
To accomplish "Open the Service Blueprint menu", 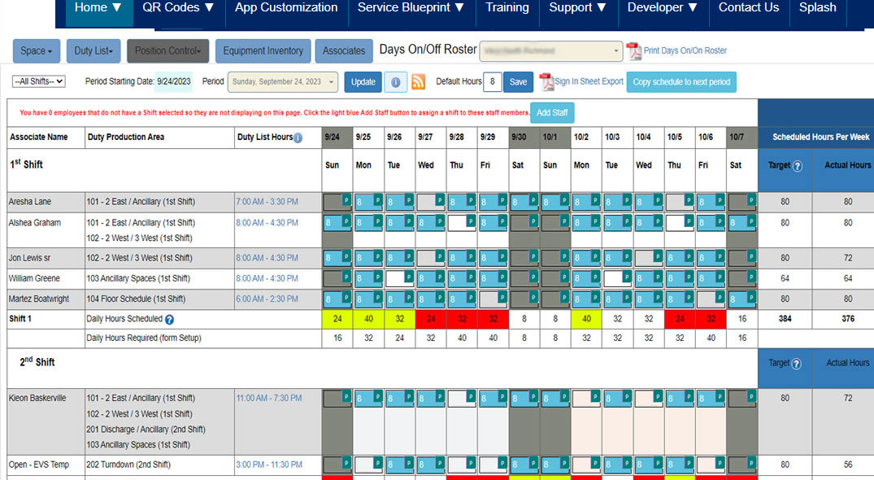I will point(411,8).
